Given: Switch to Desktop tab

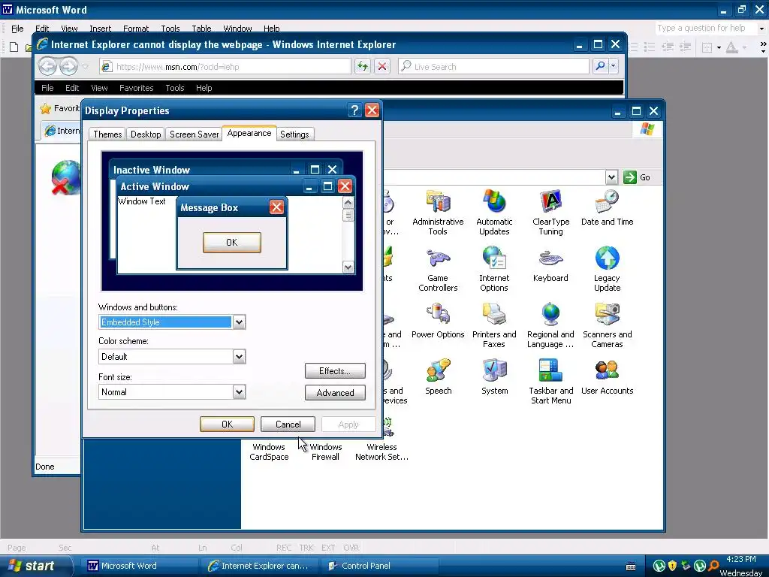Looking at the screenshot, I should coord(146,134).
